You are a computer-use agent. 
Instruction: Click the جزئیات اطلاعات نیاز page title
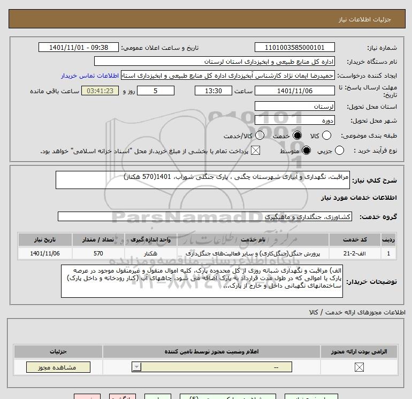click(x=365, y=19)
